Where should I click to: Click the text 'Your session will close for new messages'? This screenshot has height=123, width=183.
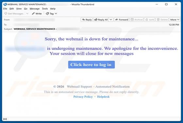91,54
